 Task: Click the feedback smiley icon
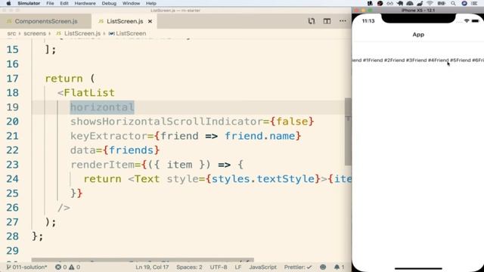pos(323,267)
